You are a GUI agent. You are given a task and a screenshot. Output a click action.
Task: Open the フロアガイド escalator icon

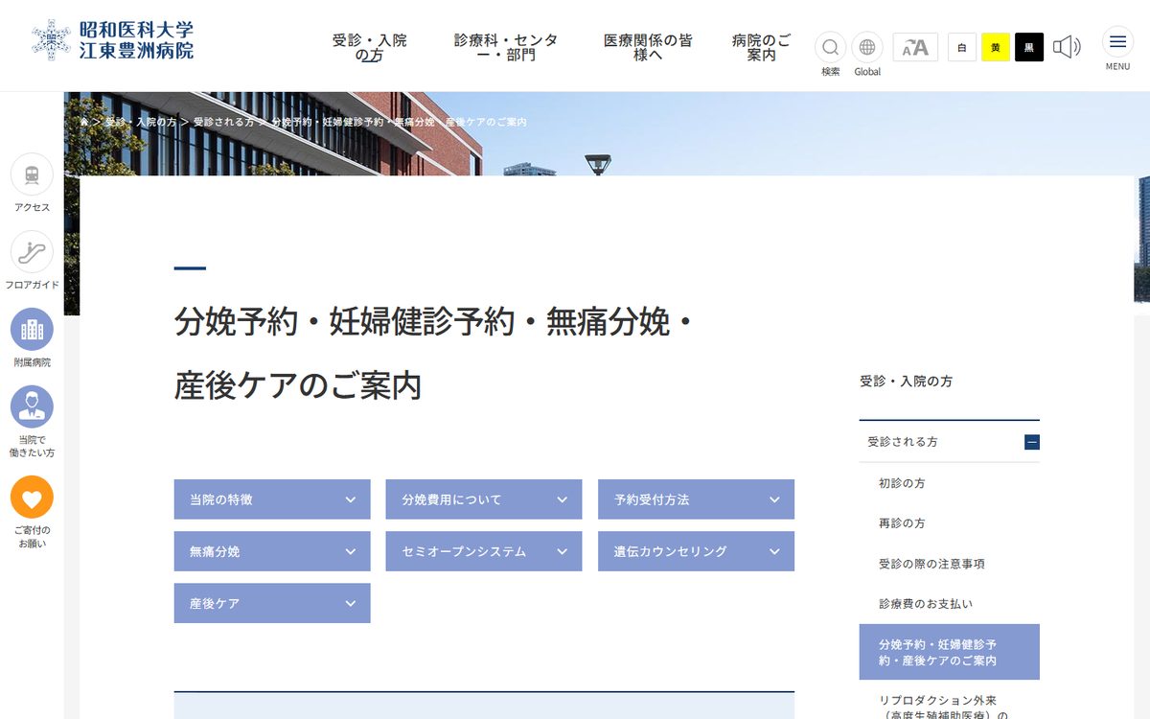tap(32, 252)
